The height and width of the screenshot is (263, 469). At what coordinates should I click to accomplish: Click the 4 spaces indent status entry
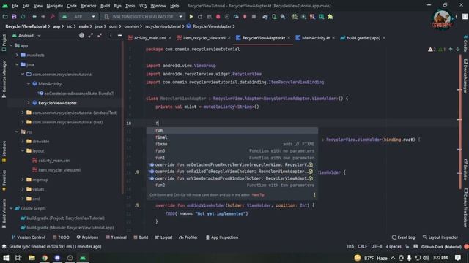[x=394, y=247]
